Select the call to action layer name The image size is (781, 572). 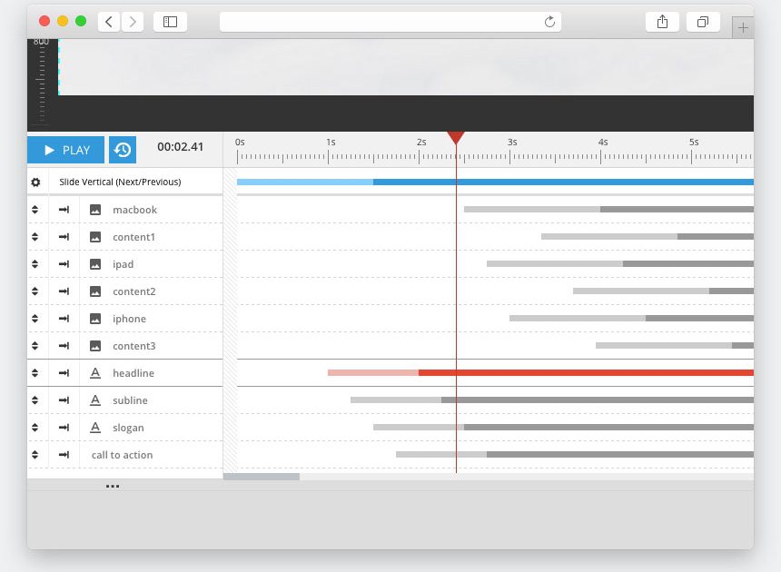122,455
